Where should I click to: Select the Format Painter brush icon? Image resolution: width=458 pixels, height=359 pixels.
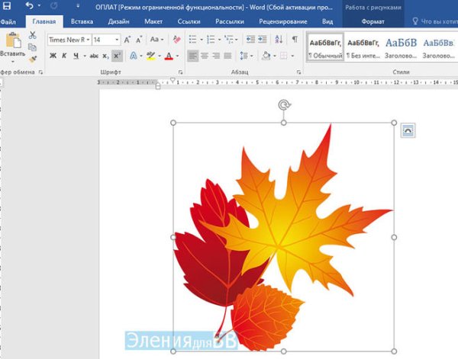click(32, 59)
